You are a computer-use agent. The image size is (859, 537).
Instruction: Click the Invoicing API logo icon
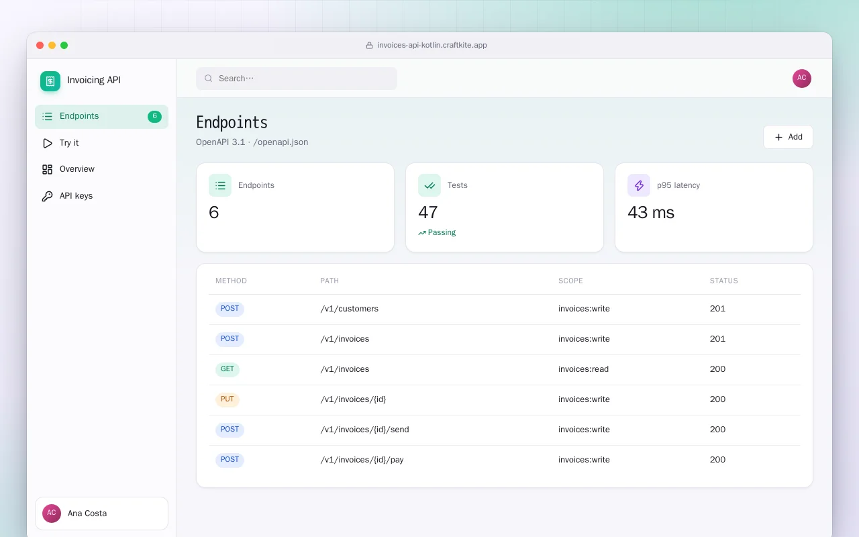click(50, 81)
